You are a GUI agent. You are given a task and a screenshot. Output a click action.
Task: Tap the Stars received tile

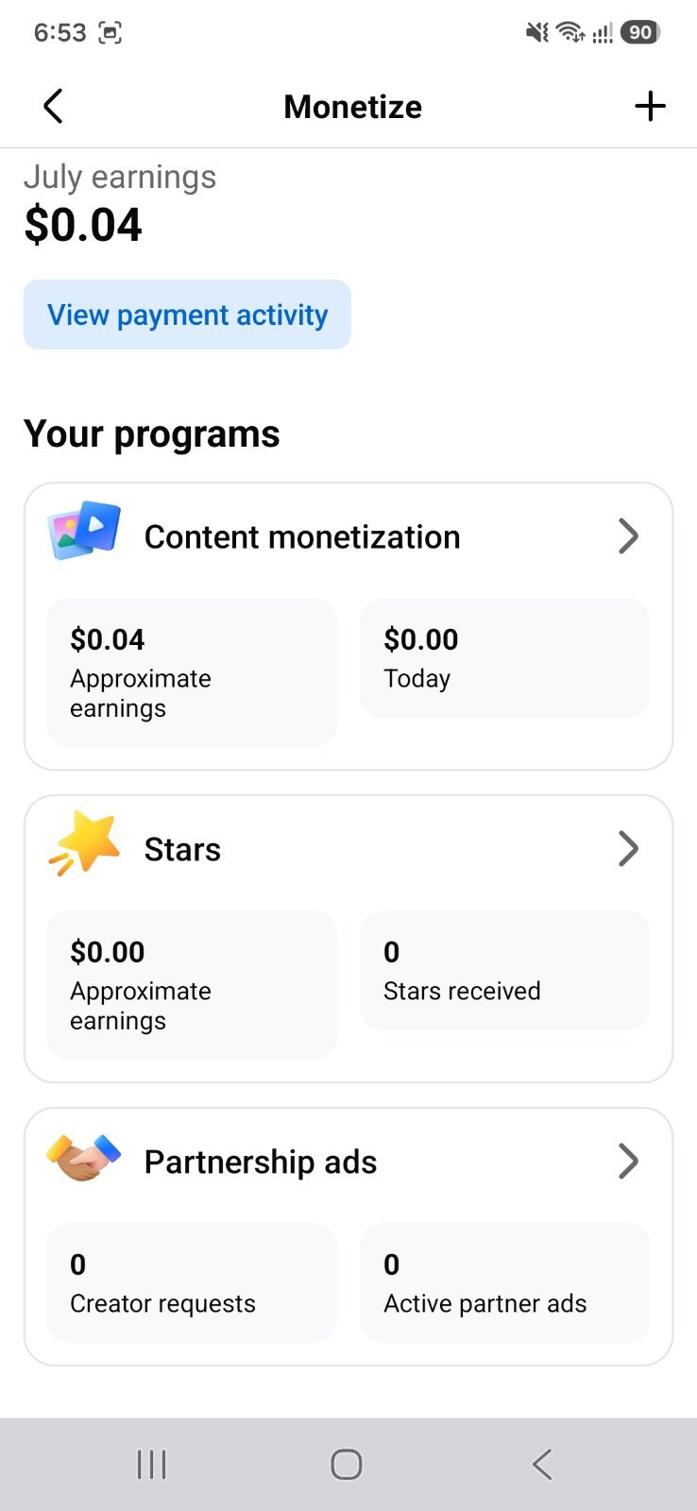click(x=505, y=970)
